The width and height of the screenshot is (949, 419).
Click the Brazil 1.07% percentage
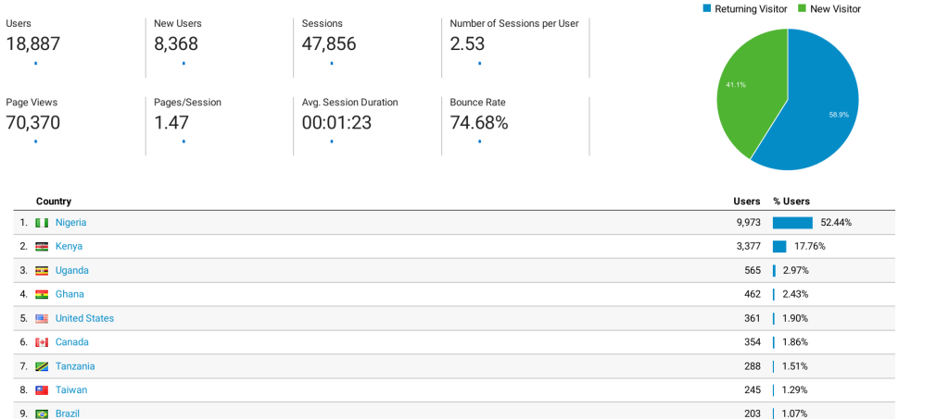[795, 414]
